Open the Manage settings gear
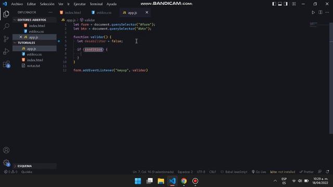 6,163
